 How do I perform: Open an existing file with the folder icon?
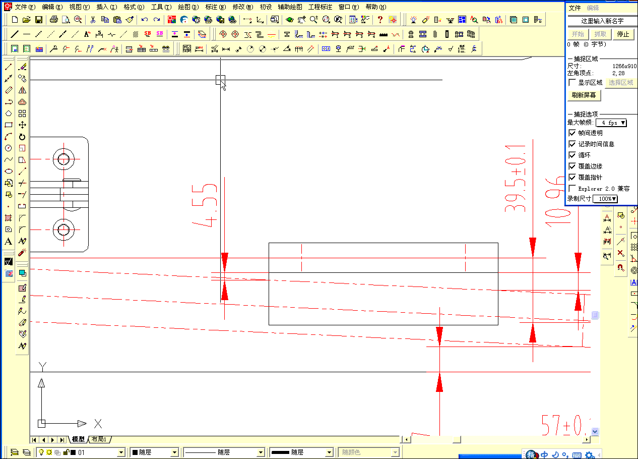pos(27,20)
